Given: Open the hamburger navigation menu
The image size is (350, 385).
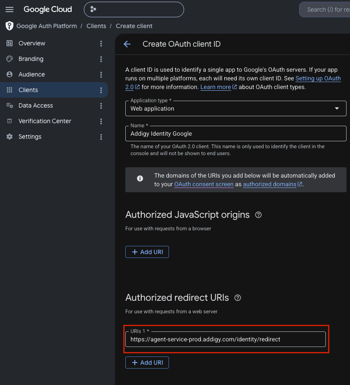Looking at the screenshot, I should point(10,10).
